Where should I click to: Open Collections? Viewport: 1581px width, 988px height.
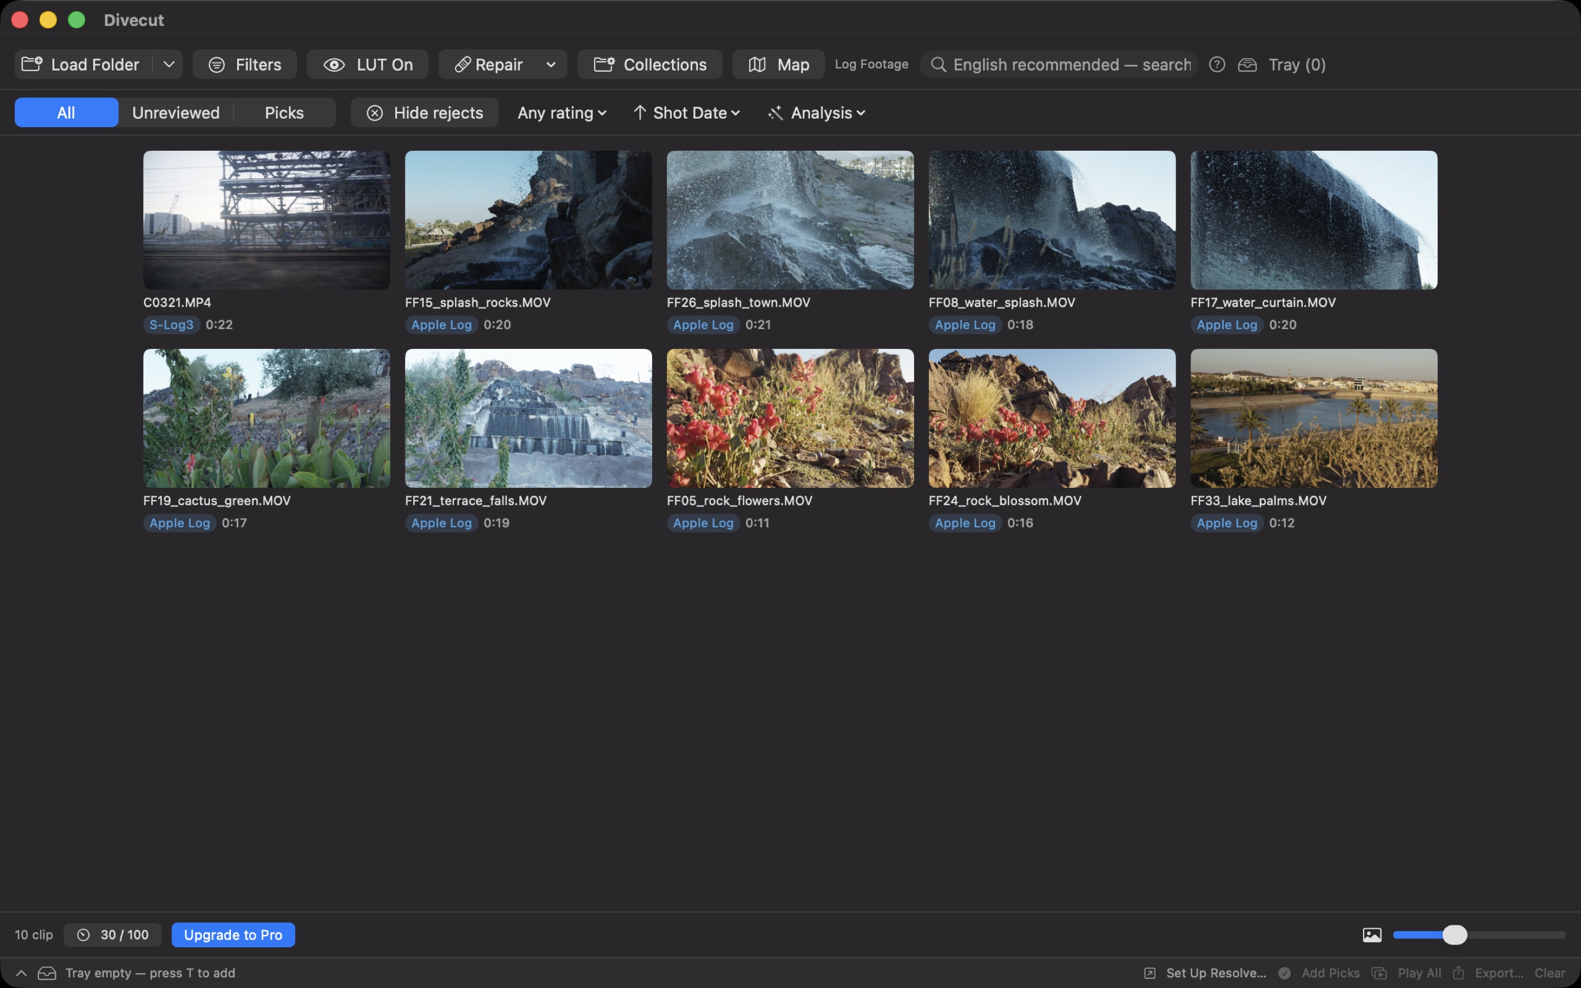(650, 64)
